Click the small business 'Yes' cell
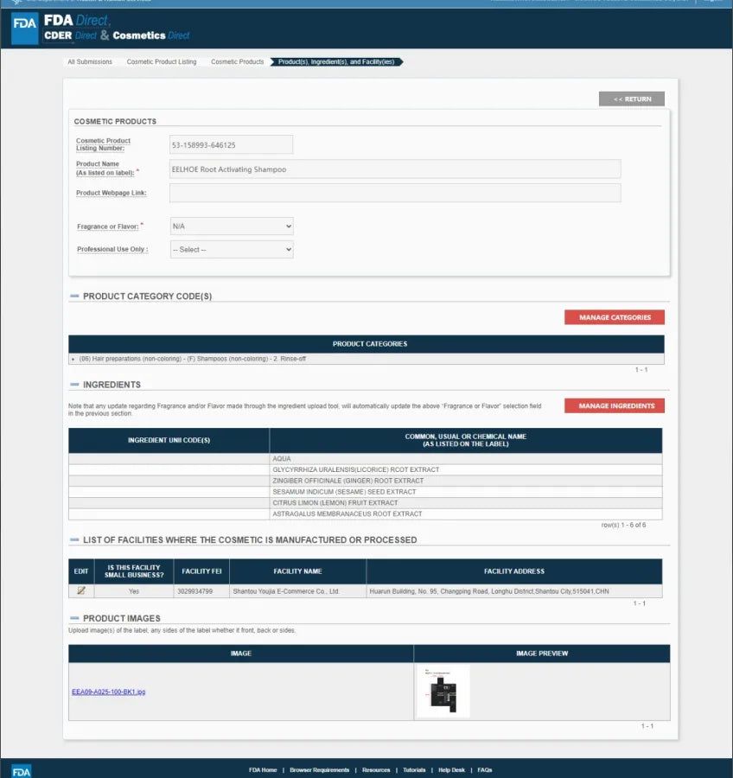 (x=133, y=591)
